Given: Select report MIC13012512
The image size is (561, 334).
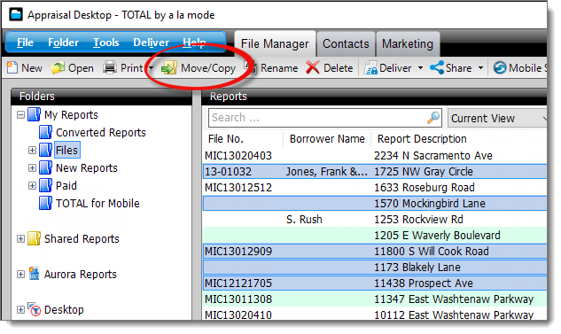Looking at the screenshot, I should tap(238, 188).
